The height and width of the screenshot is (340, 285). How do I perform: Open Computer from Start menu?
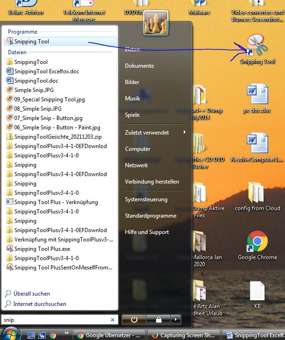(138, 149)
